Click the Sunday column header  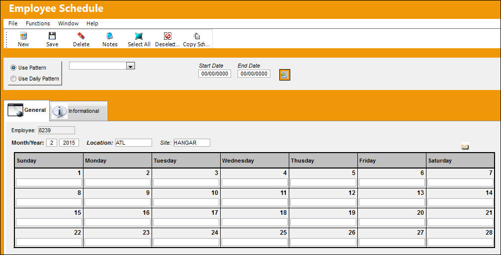coord(49,161)
